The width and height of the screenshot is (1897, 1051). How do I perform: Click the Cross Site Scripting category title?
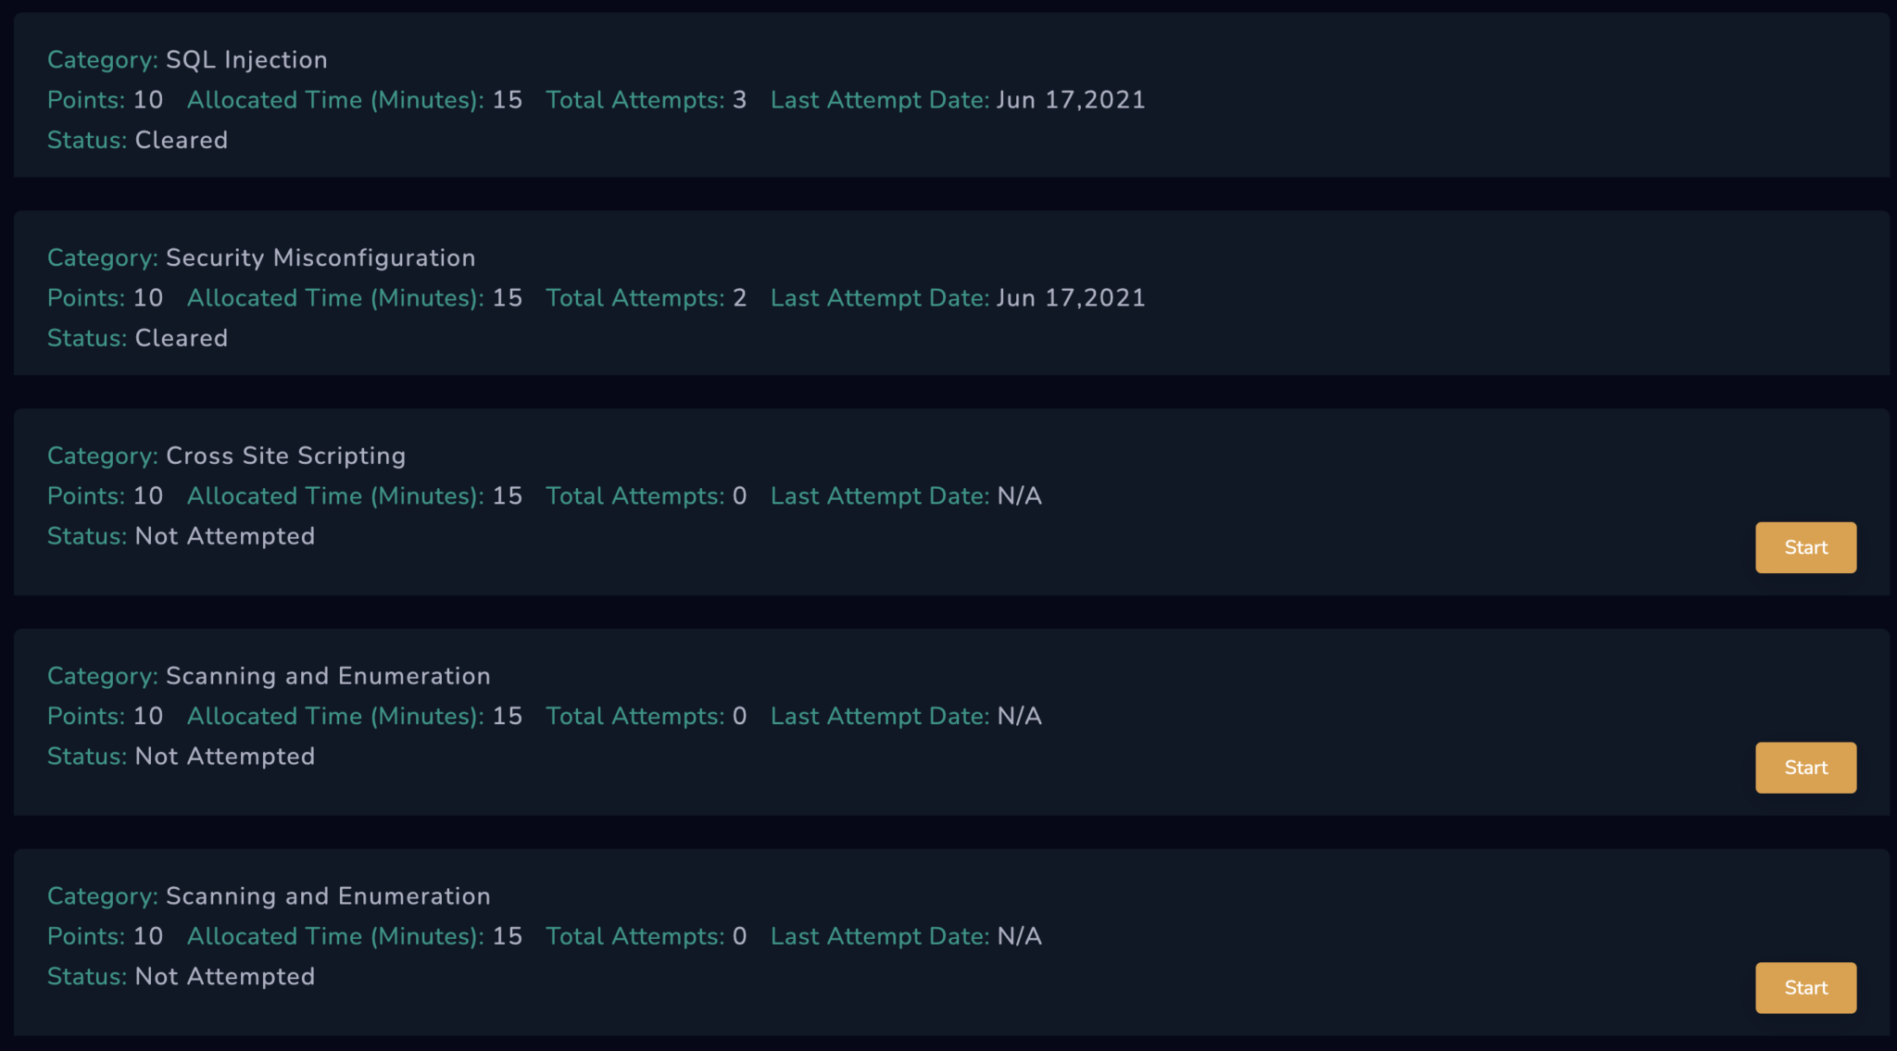(x=285, y=457)
